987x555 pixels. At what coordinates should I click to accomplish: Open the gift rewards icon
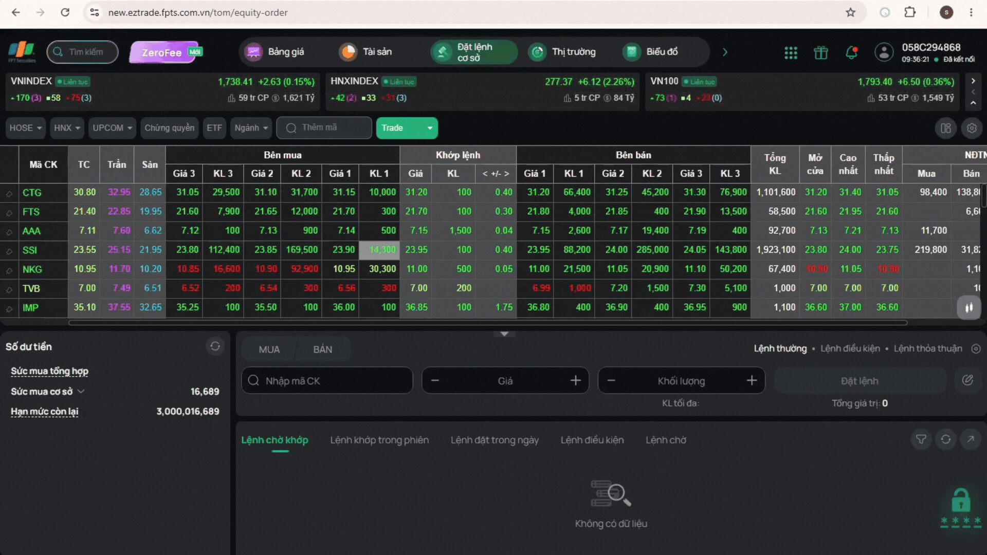(x=821, y=52)
